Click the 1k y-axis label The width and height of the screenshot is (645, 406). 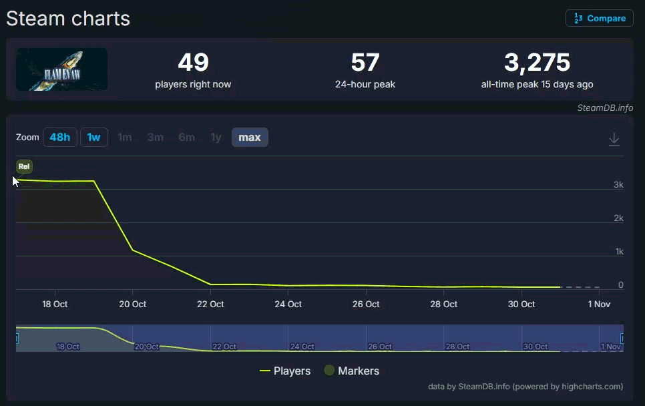click(x=619, y=251)
